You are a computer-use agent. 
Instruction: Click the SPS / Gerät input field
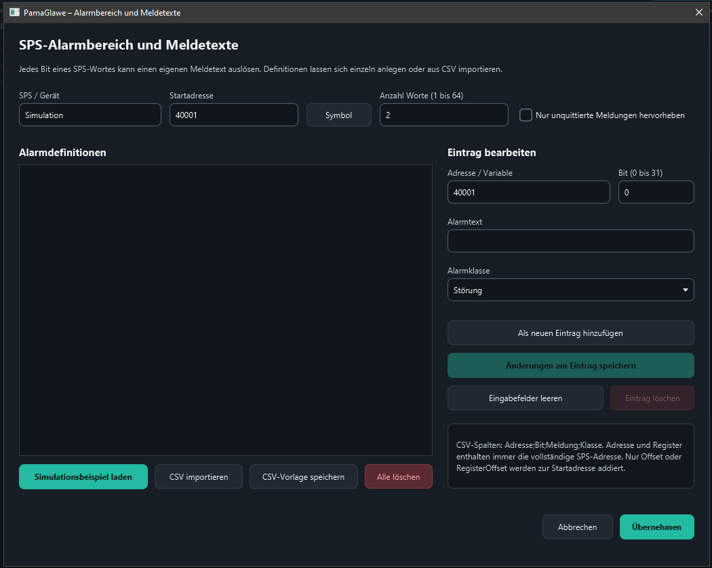click(90, 115)
